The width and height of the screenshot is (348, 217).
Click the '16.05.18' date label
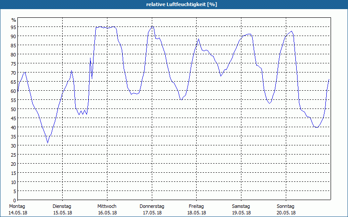[107, 213]
